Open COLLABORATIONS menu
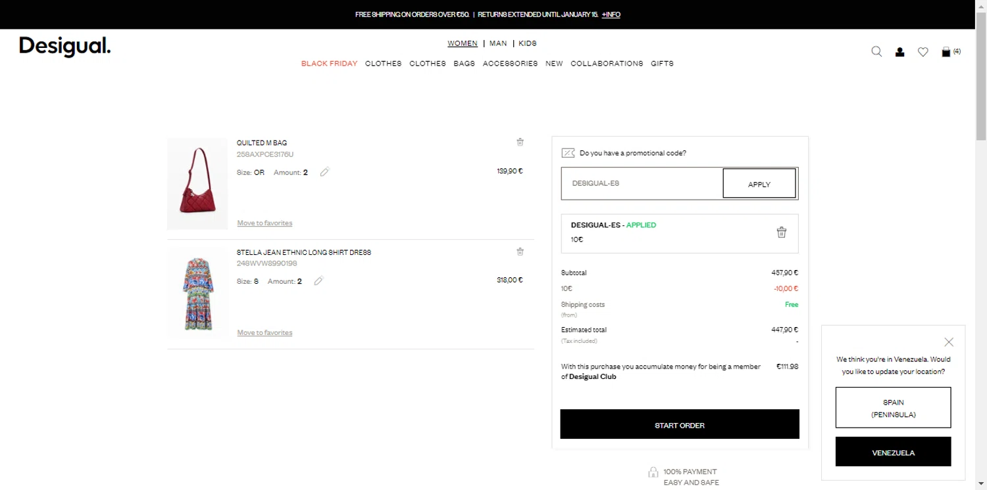Viewport: 987px width, 490px height. coord(607,64)
